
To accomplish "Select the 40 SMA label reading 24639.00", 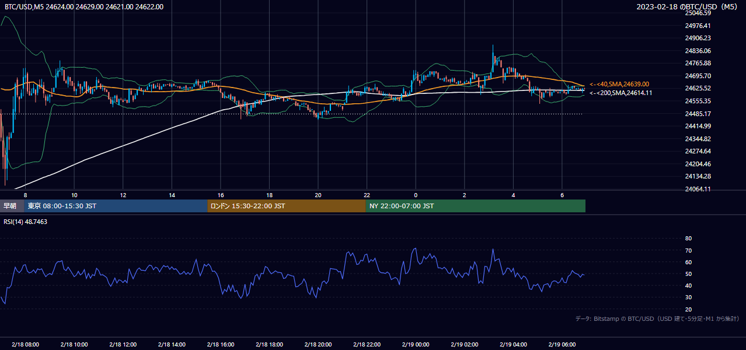I will click(x=619, y=84).
